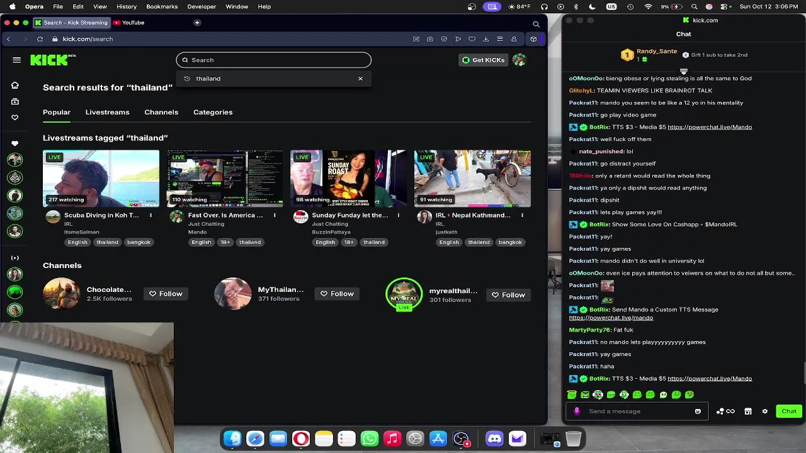Open Randy_Sante top gifter entry
Image resolution: width=806 pixels, height=453 pixels.
click(x=649, y=55)
